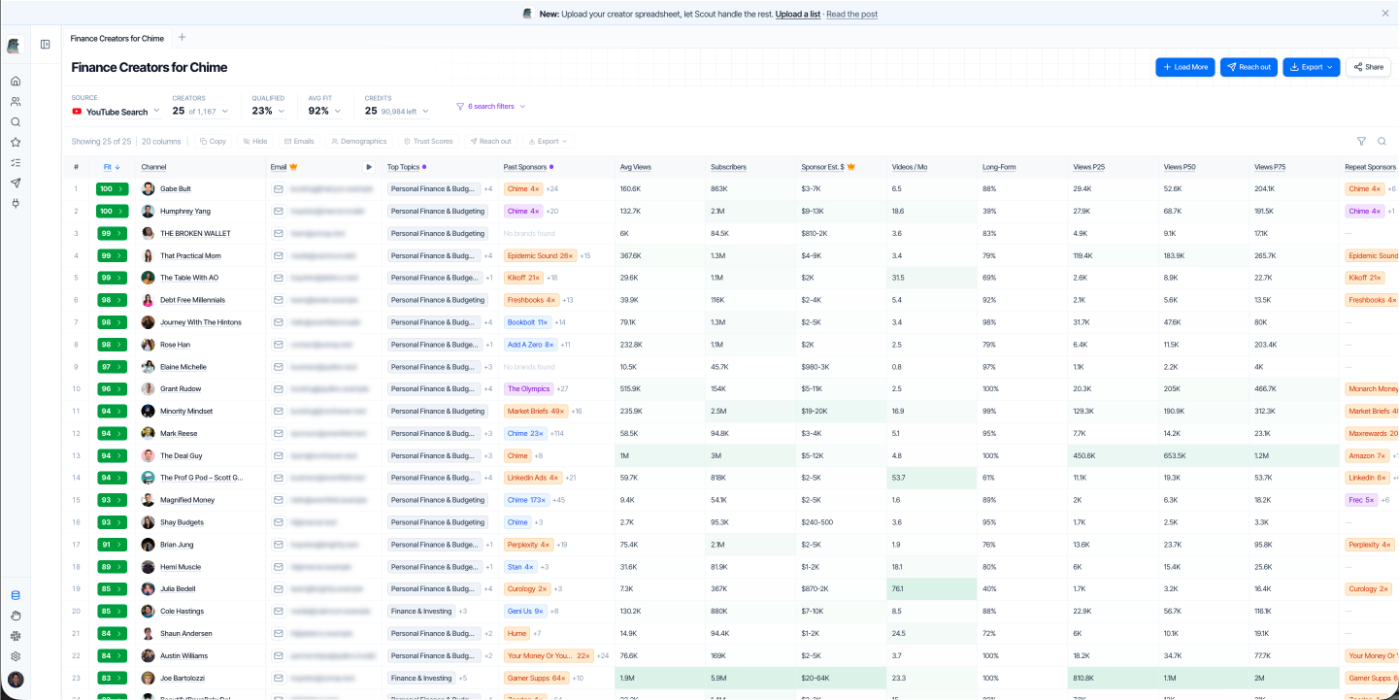Expand the Qualified 23% dropdown

click(x=269, y=111)
